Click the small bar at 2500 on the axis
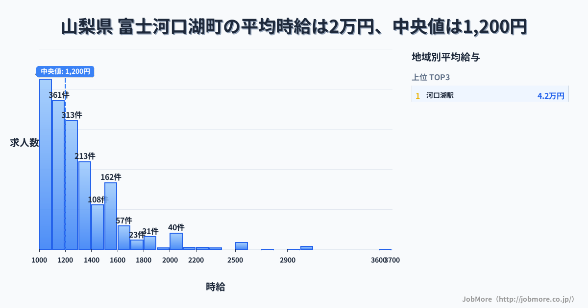 (x=241, y=246)
